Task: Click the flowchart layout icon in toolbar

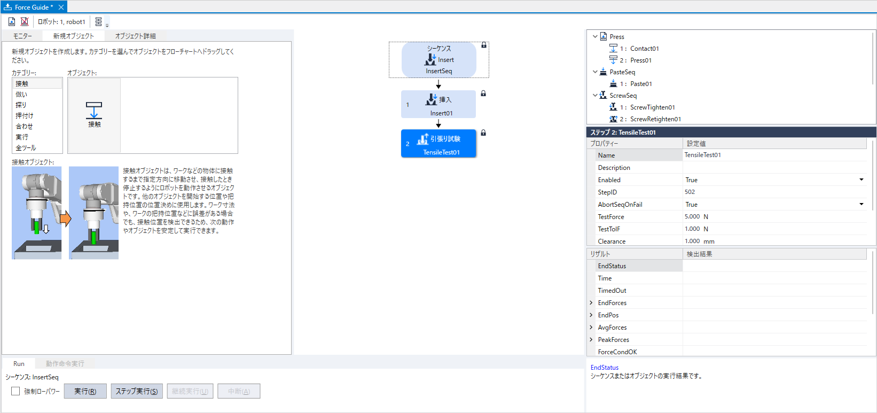Action: [99, 22]
